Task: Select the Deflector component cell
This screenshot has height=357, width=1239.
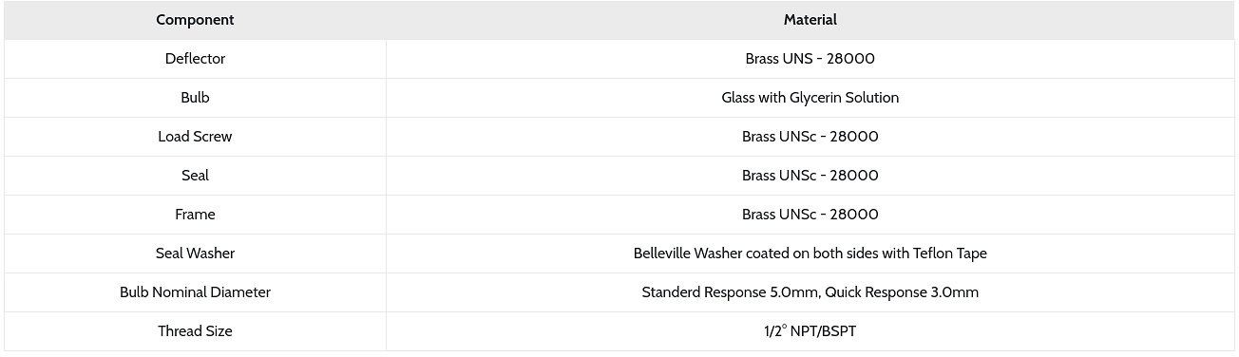Action: click(195, 59)
